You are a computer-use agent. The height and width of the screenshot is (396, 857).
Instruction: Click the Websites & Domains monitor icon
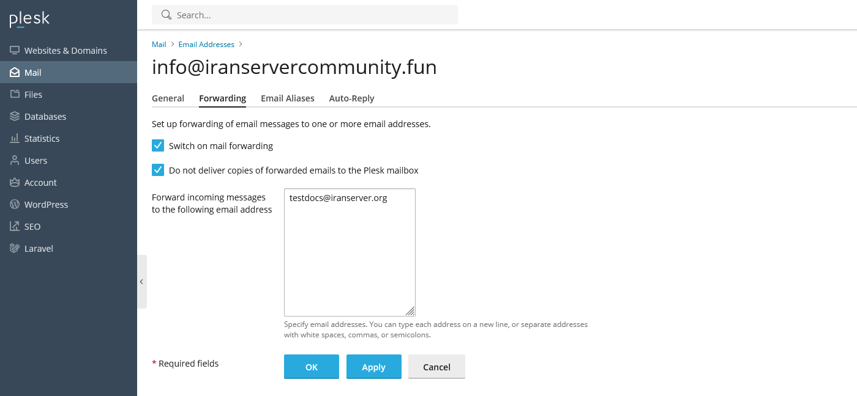[15, 50]
